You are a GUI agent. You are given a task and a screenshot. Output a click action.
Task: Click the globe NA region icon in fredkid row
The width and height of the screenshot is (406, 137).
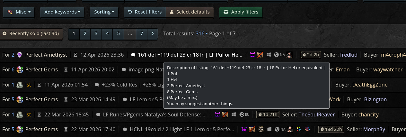(x=276, y=55)
